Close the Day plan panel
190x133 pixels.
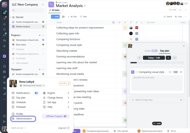coord(184,46)
